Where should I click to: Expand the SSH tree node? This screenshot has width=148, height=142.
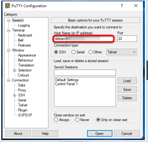14,95
